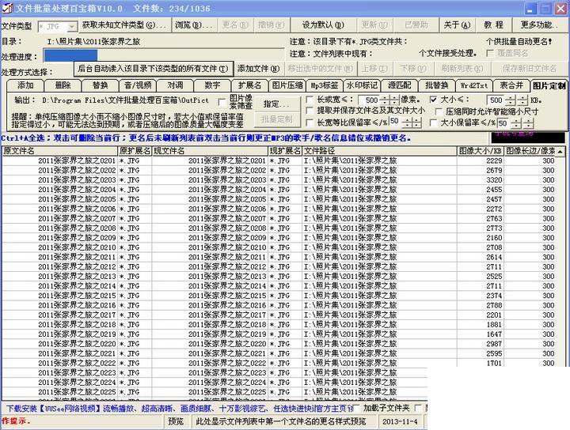Click the 处理进度 progress bar
570x430 pixels.
point(164,55)
